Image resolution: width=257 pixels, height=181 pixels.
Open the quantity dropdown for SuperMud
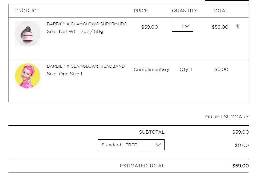coord(183,26)
